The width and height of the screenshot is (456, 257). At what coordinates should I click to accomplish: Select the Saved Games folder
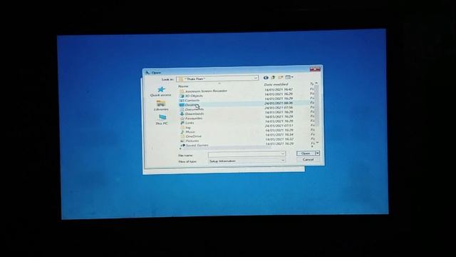[194, 145]
